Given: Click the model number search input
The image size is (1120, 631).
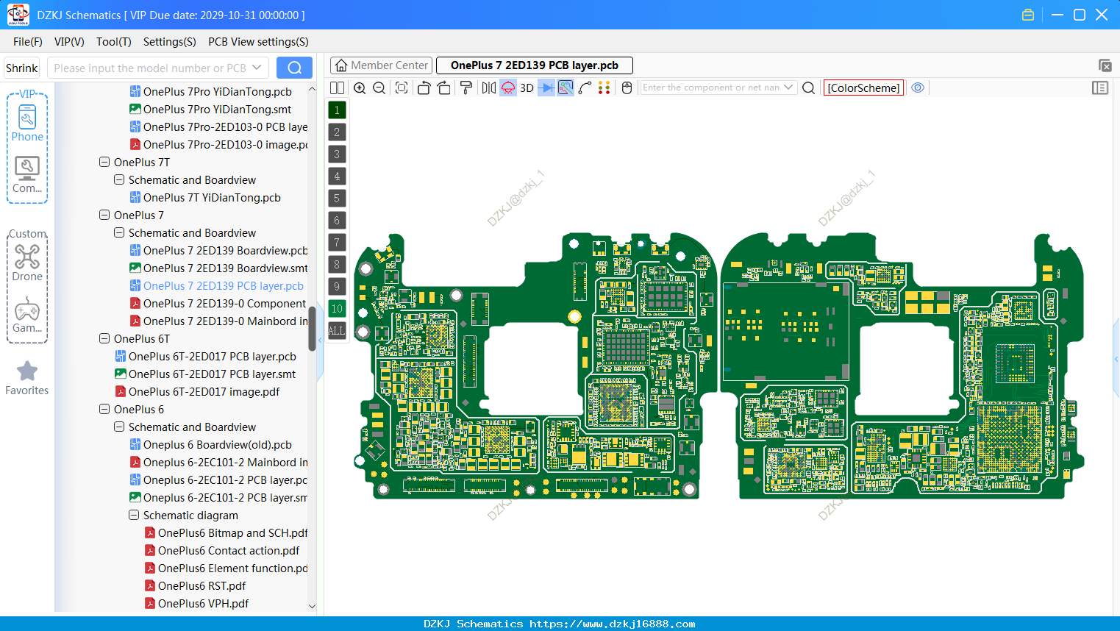Looking at the screenshot, I should coord(151,68).
